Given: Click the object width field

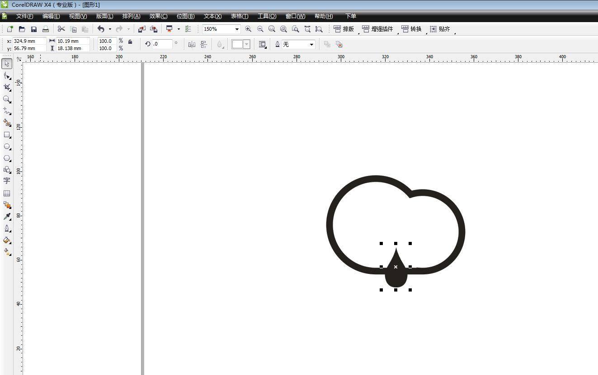Looking at the screenshot, I should [73, 41].
